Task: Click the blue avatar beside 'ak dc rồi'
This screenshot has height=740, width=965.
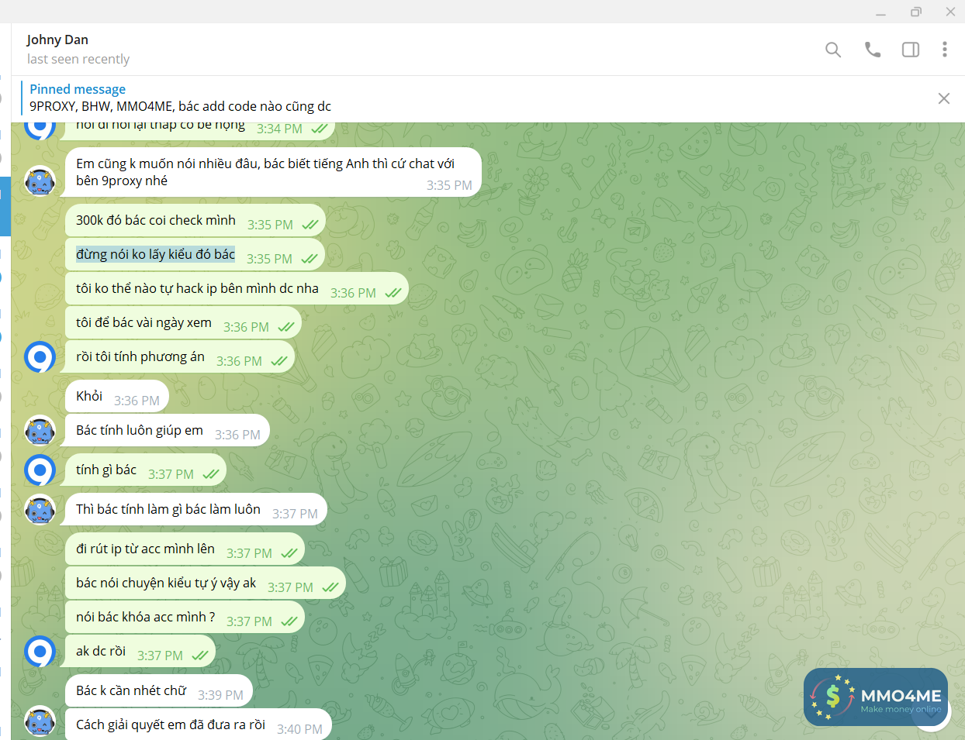Action: (x=40, y=651)
